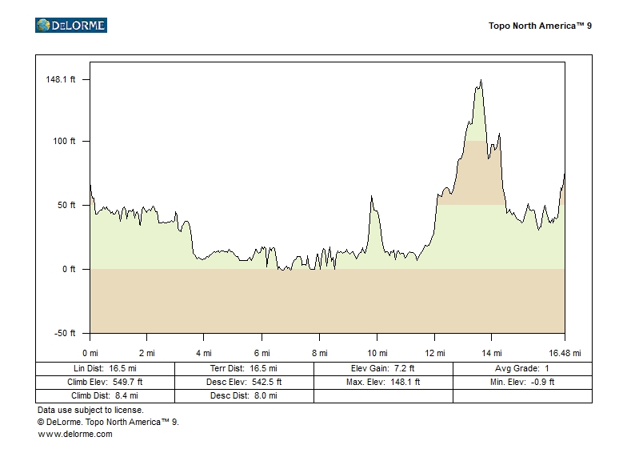The width and height of the screenshot is (627, 457).
Task: Click the DeLorme logo
Action: click(x=71, y=26)
